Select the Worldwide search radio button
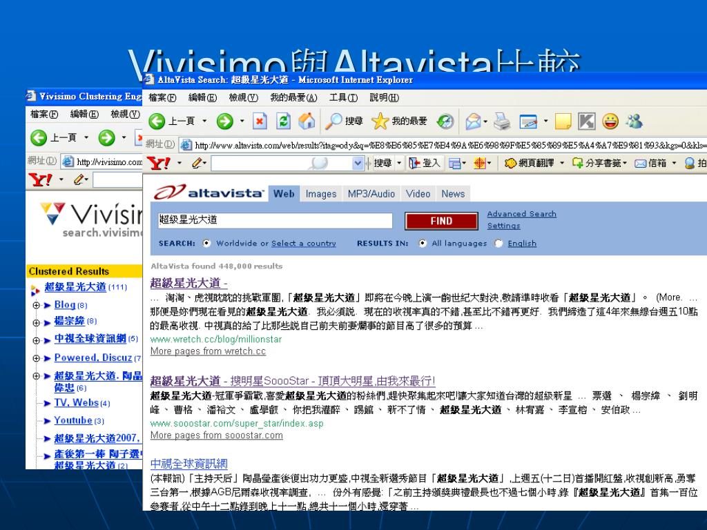 [206, 244]
